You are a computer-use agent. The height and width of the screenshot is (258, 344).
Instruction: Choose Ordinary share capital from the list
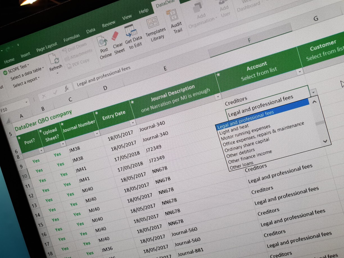247,145
